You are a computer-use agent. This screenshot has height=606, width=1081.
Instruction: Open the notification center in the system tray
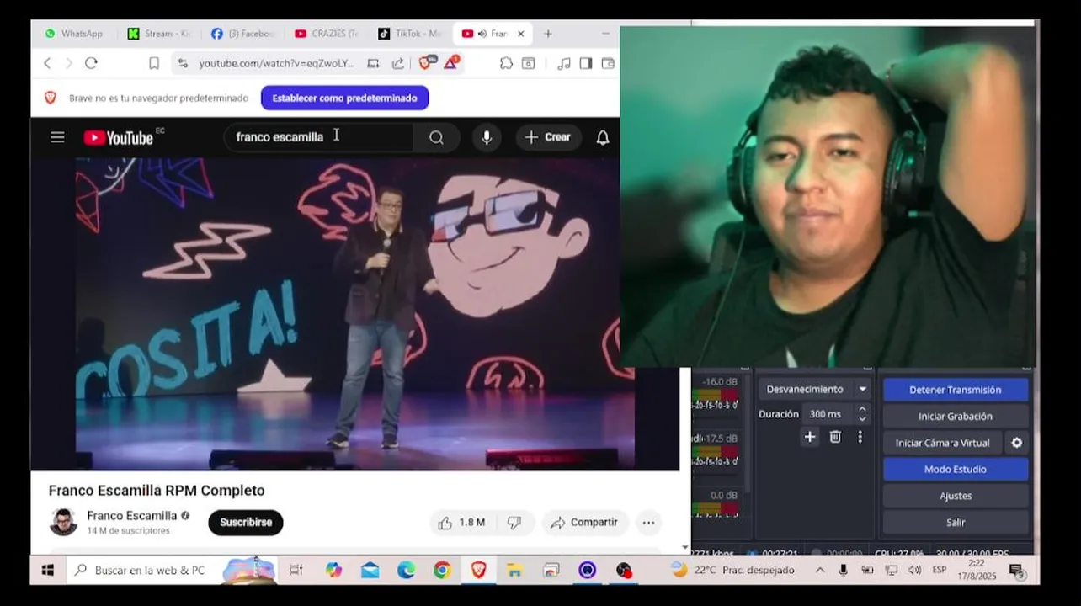click(1016, 571)
